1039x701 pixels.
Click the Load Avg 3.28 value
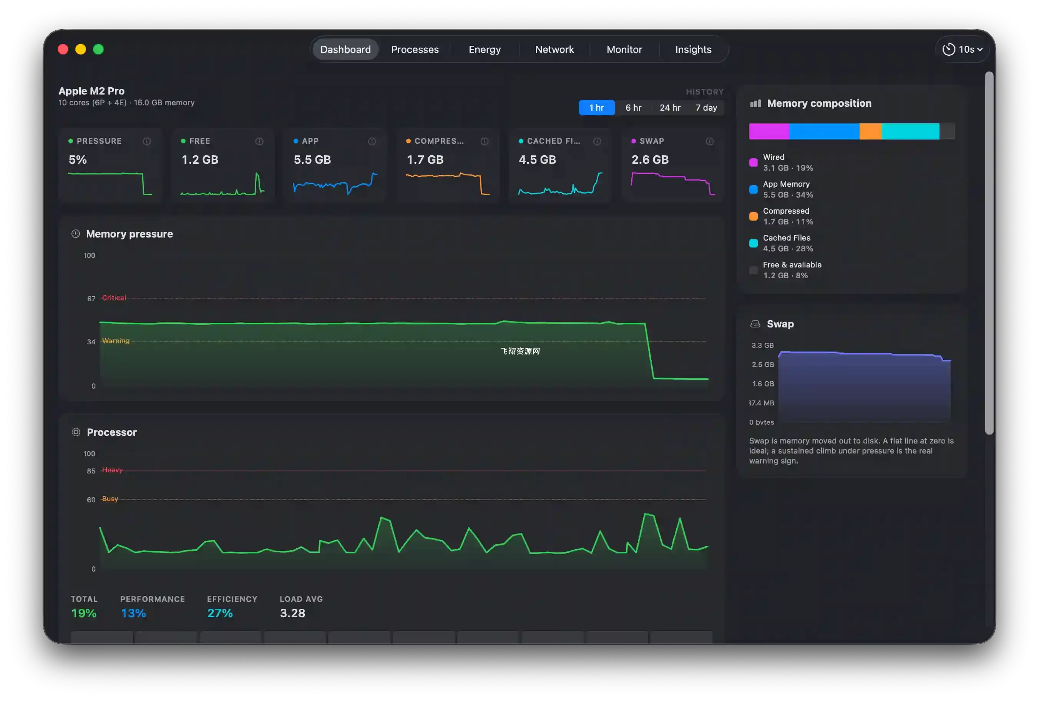coord(293,613)
